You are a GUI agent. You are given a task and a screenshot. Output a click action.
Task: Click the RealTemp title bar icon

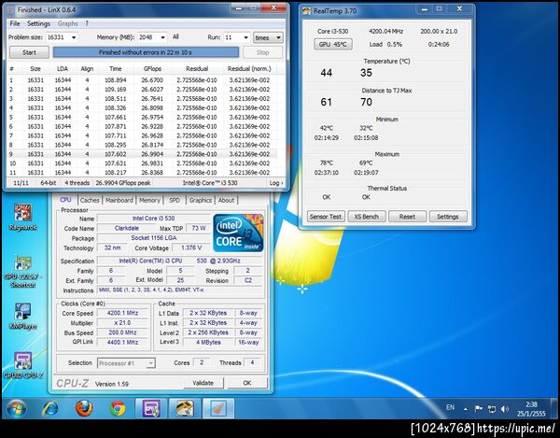306,11
